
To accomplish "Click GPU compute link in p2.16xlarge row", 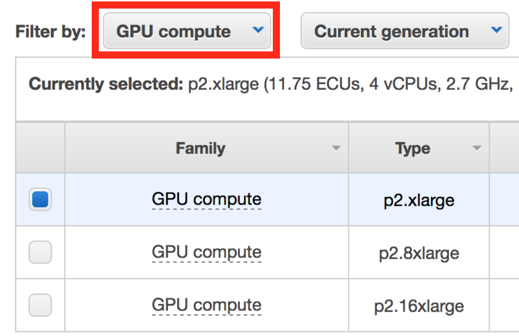I will click(206, 305).
